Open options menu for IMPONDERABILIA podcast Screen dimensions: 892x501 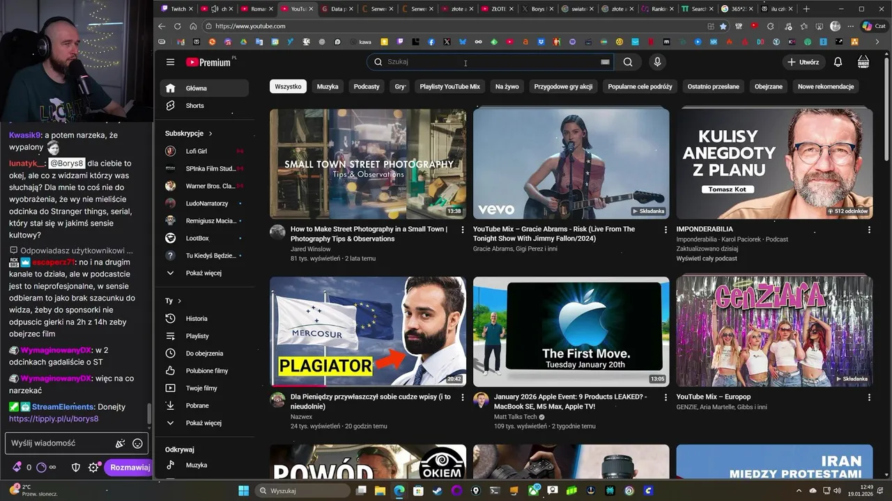869,229
